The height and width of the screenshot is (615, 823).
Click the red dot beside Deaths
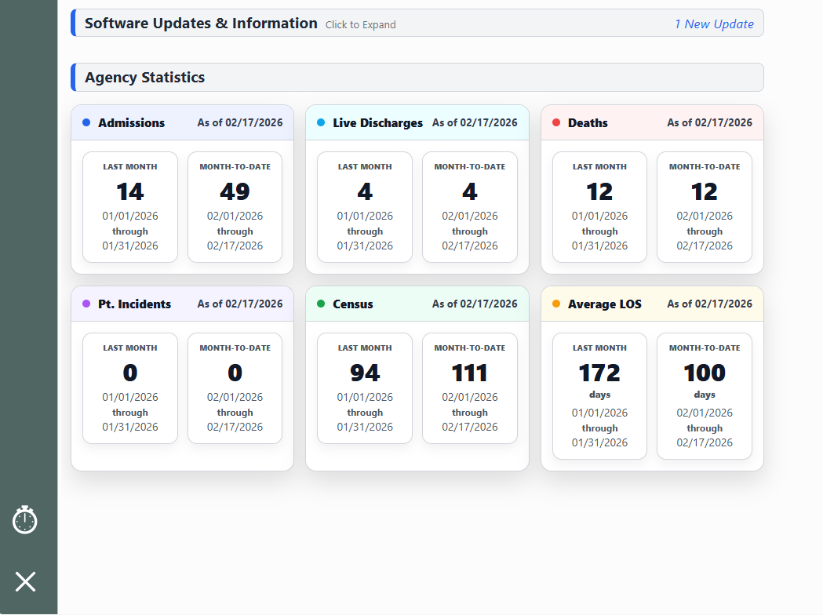556,123
